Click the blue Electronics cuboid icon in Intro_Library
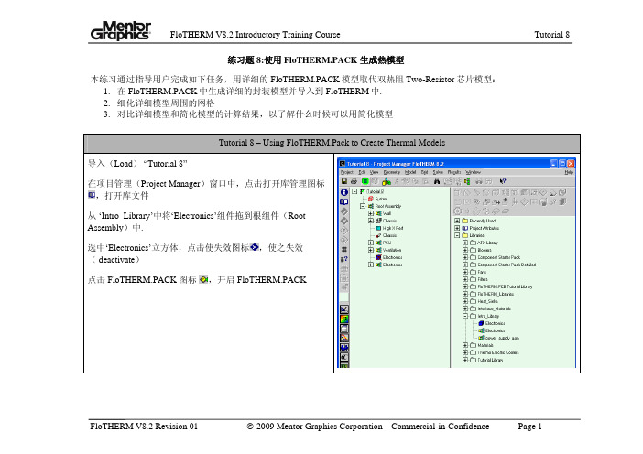The width and height of the screenshot is (643, 454). (x=481, y=323)
